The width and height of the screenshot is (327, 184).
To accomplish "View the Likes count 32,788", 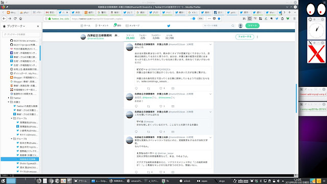I will pos(169,37).
